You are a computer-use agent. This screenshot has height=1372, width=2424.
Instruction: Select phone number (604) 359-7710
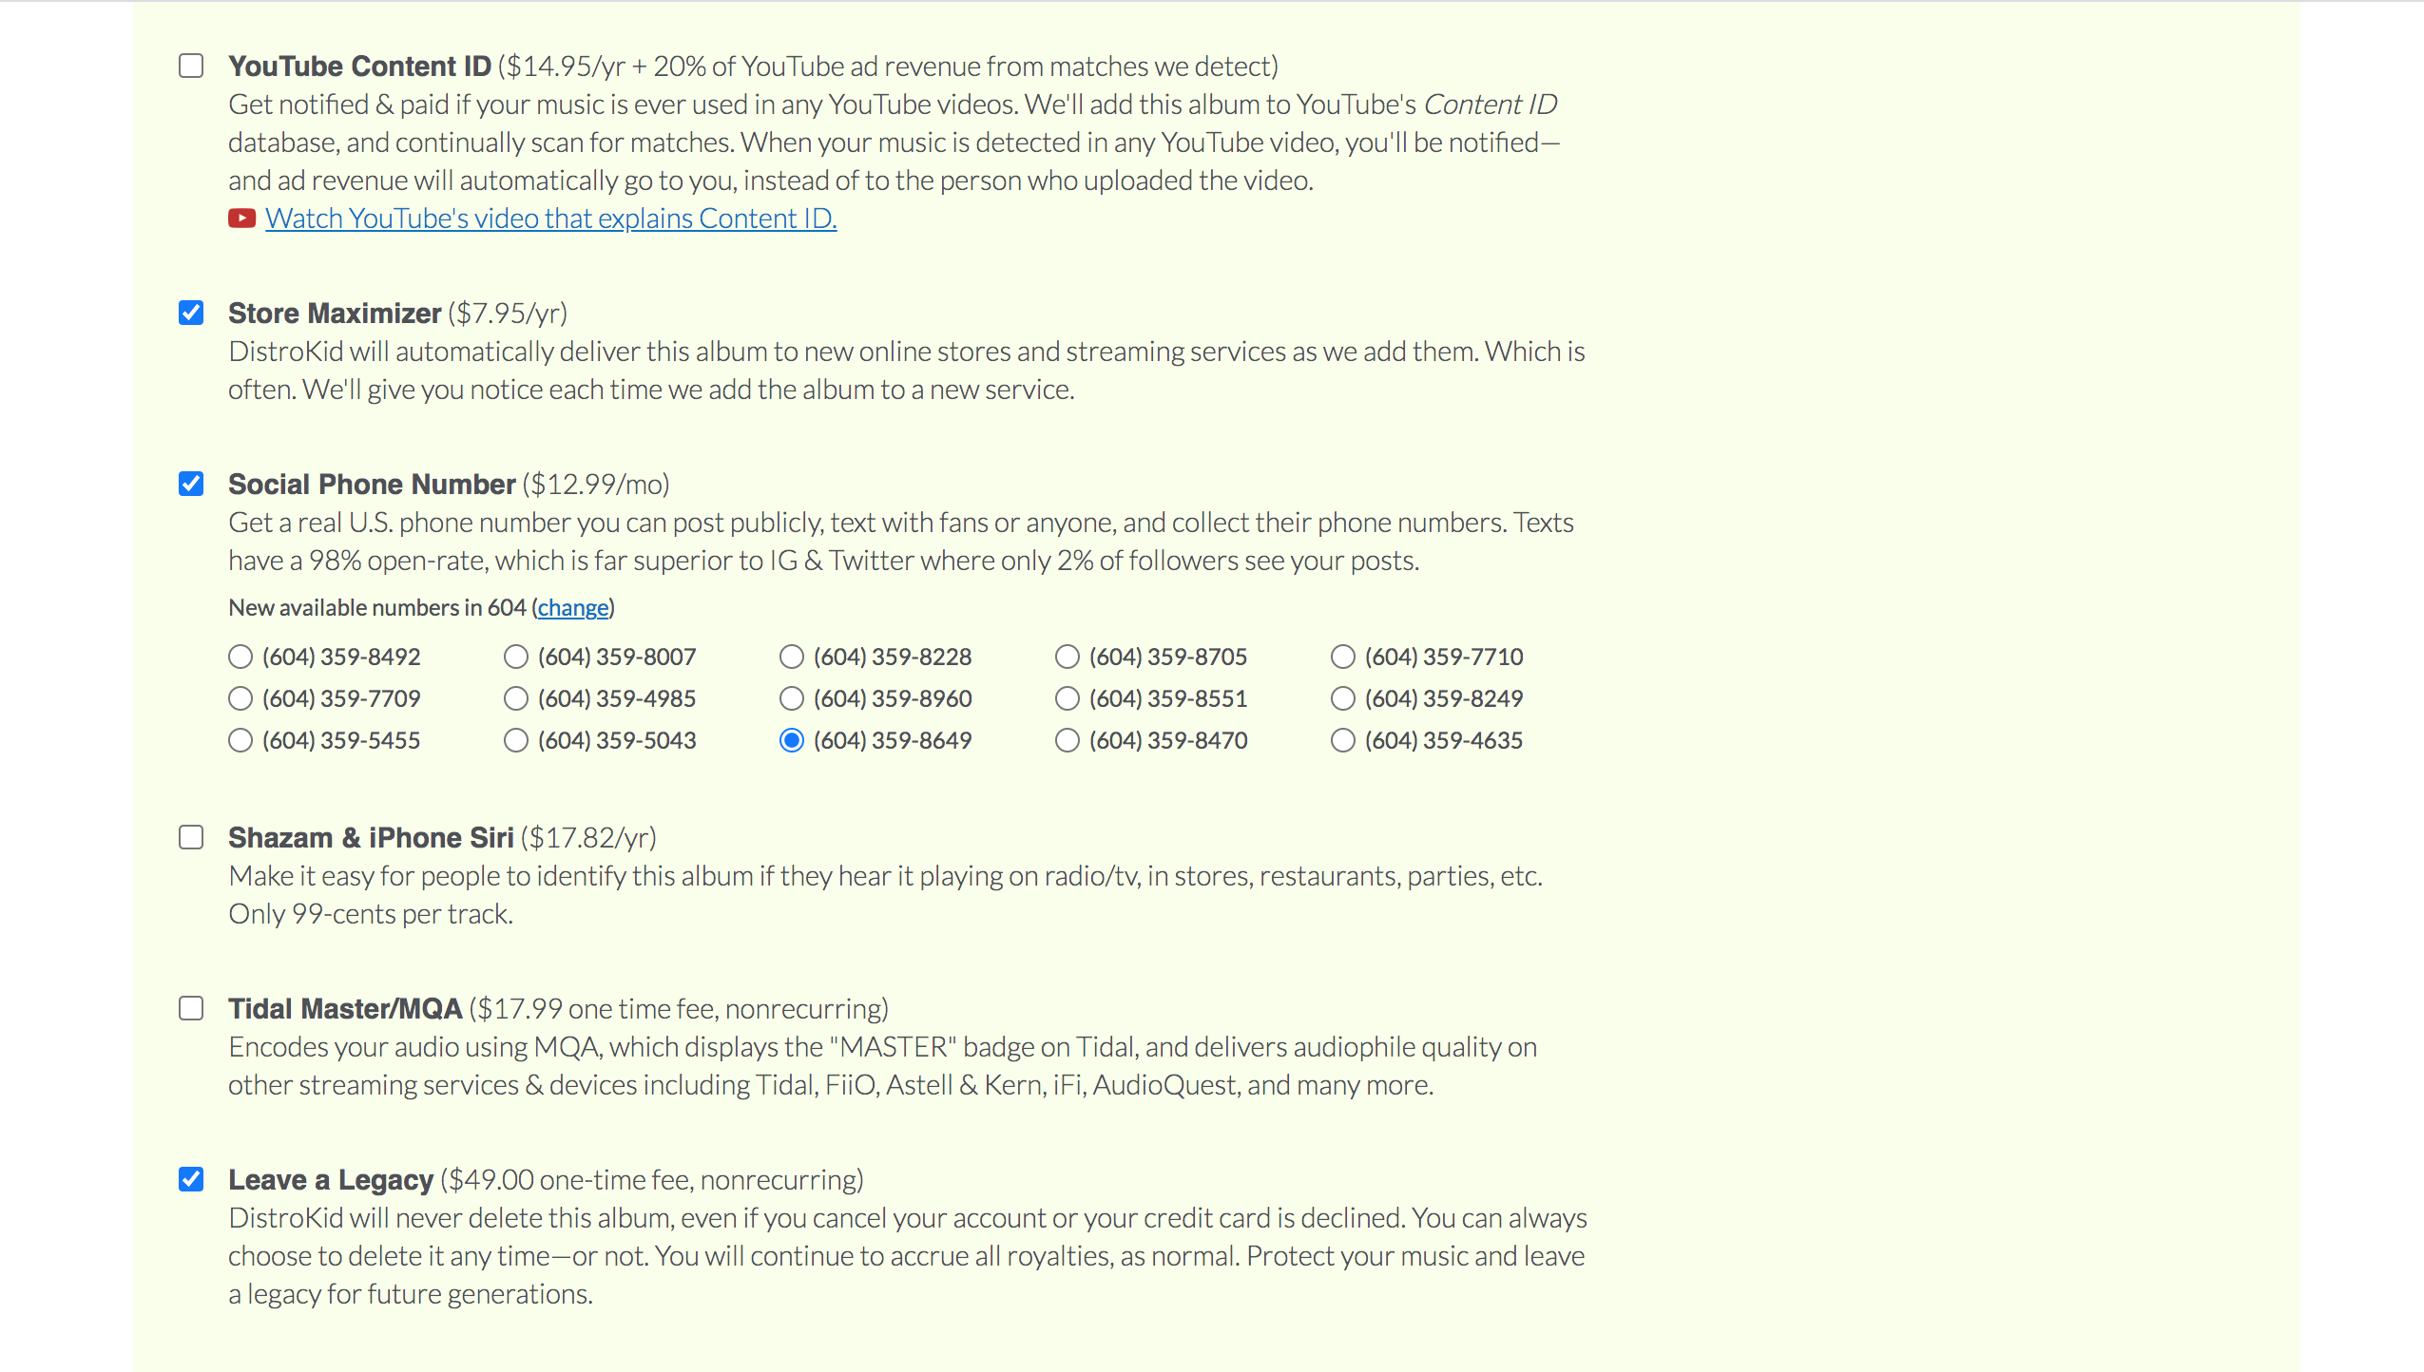pyautogui.click(x=1340, y=655)
